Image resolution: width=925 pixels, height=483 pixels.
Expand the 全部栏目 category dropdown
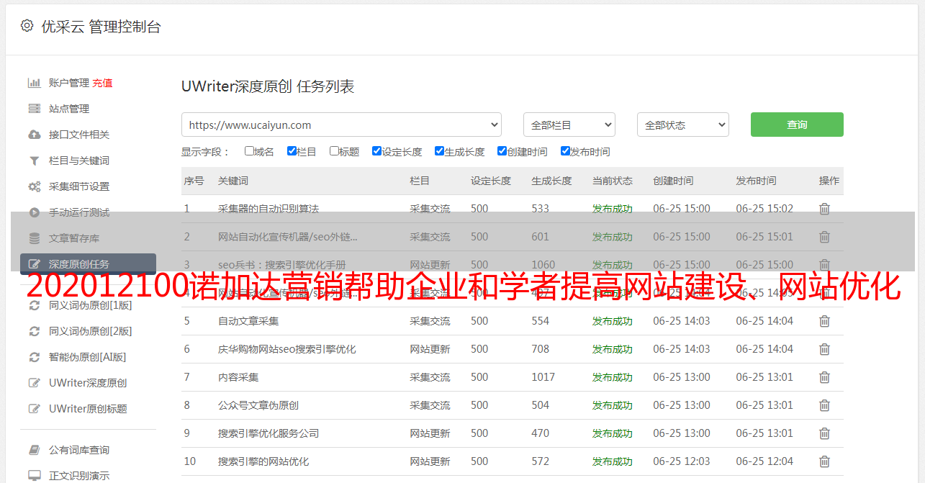[x=569, y=125]
